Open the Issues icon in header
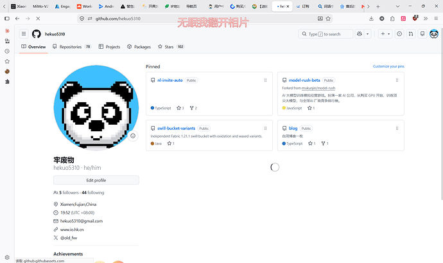 coord(399,34)
